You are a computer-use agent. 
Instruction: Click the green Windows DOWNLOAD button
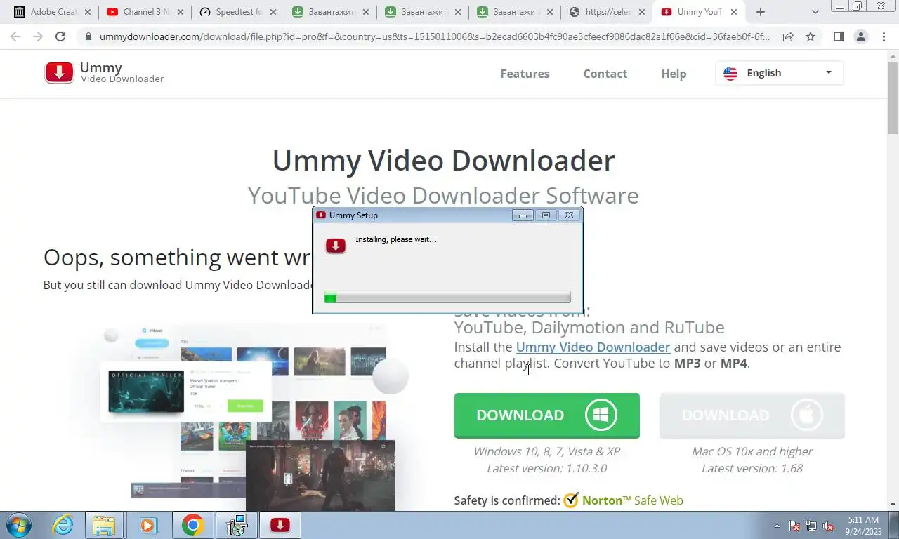(546, 415)
